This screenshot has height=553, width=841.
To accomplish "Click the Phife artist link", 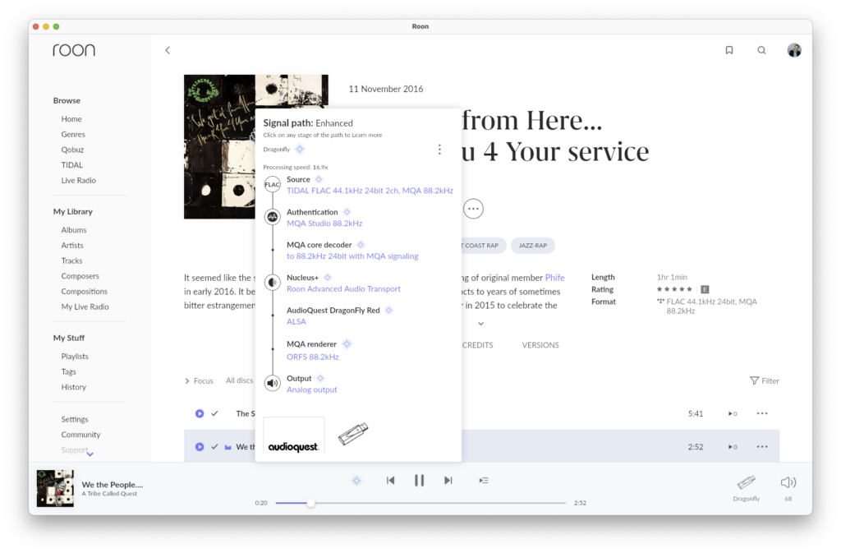I will (x=554, y=277).
